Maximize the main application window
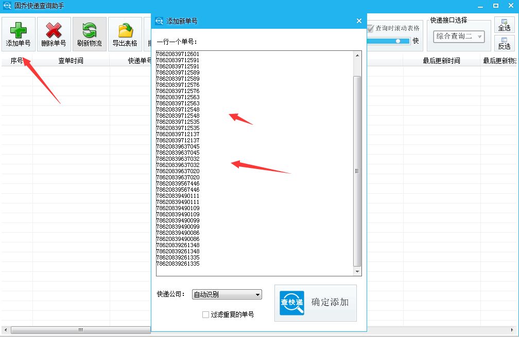The height and width of the screenshot is (337, 519). point(496,6)
